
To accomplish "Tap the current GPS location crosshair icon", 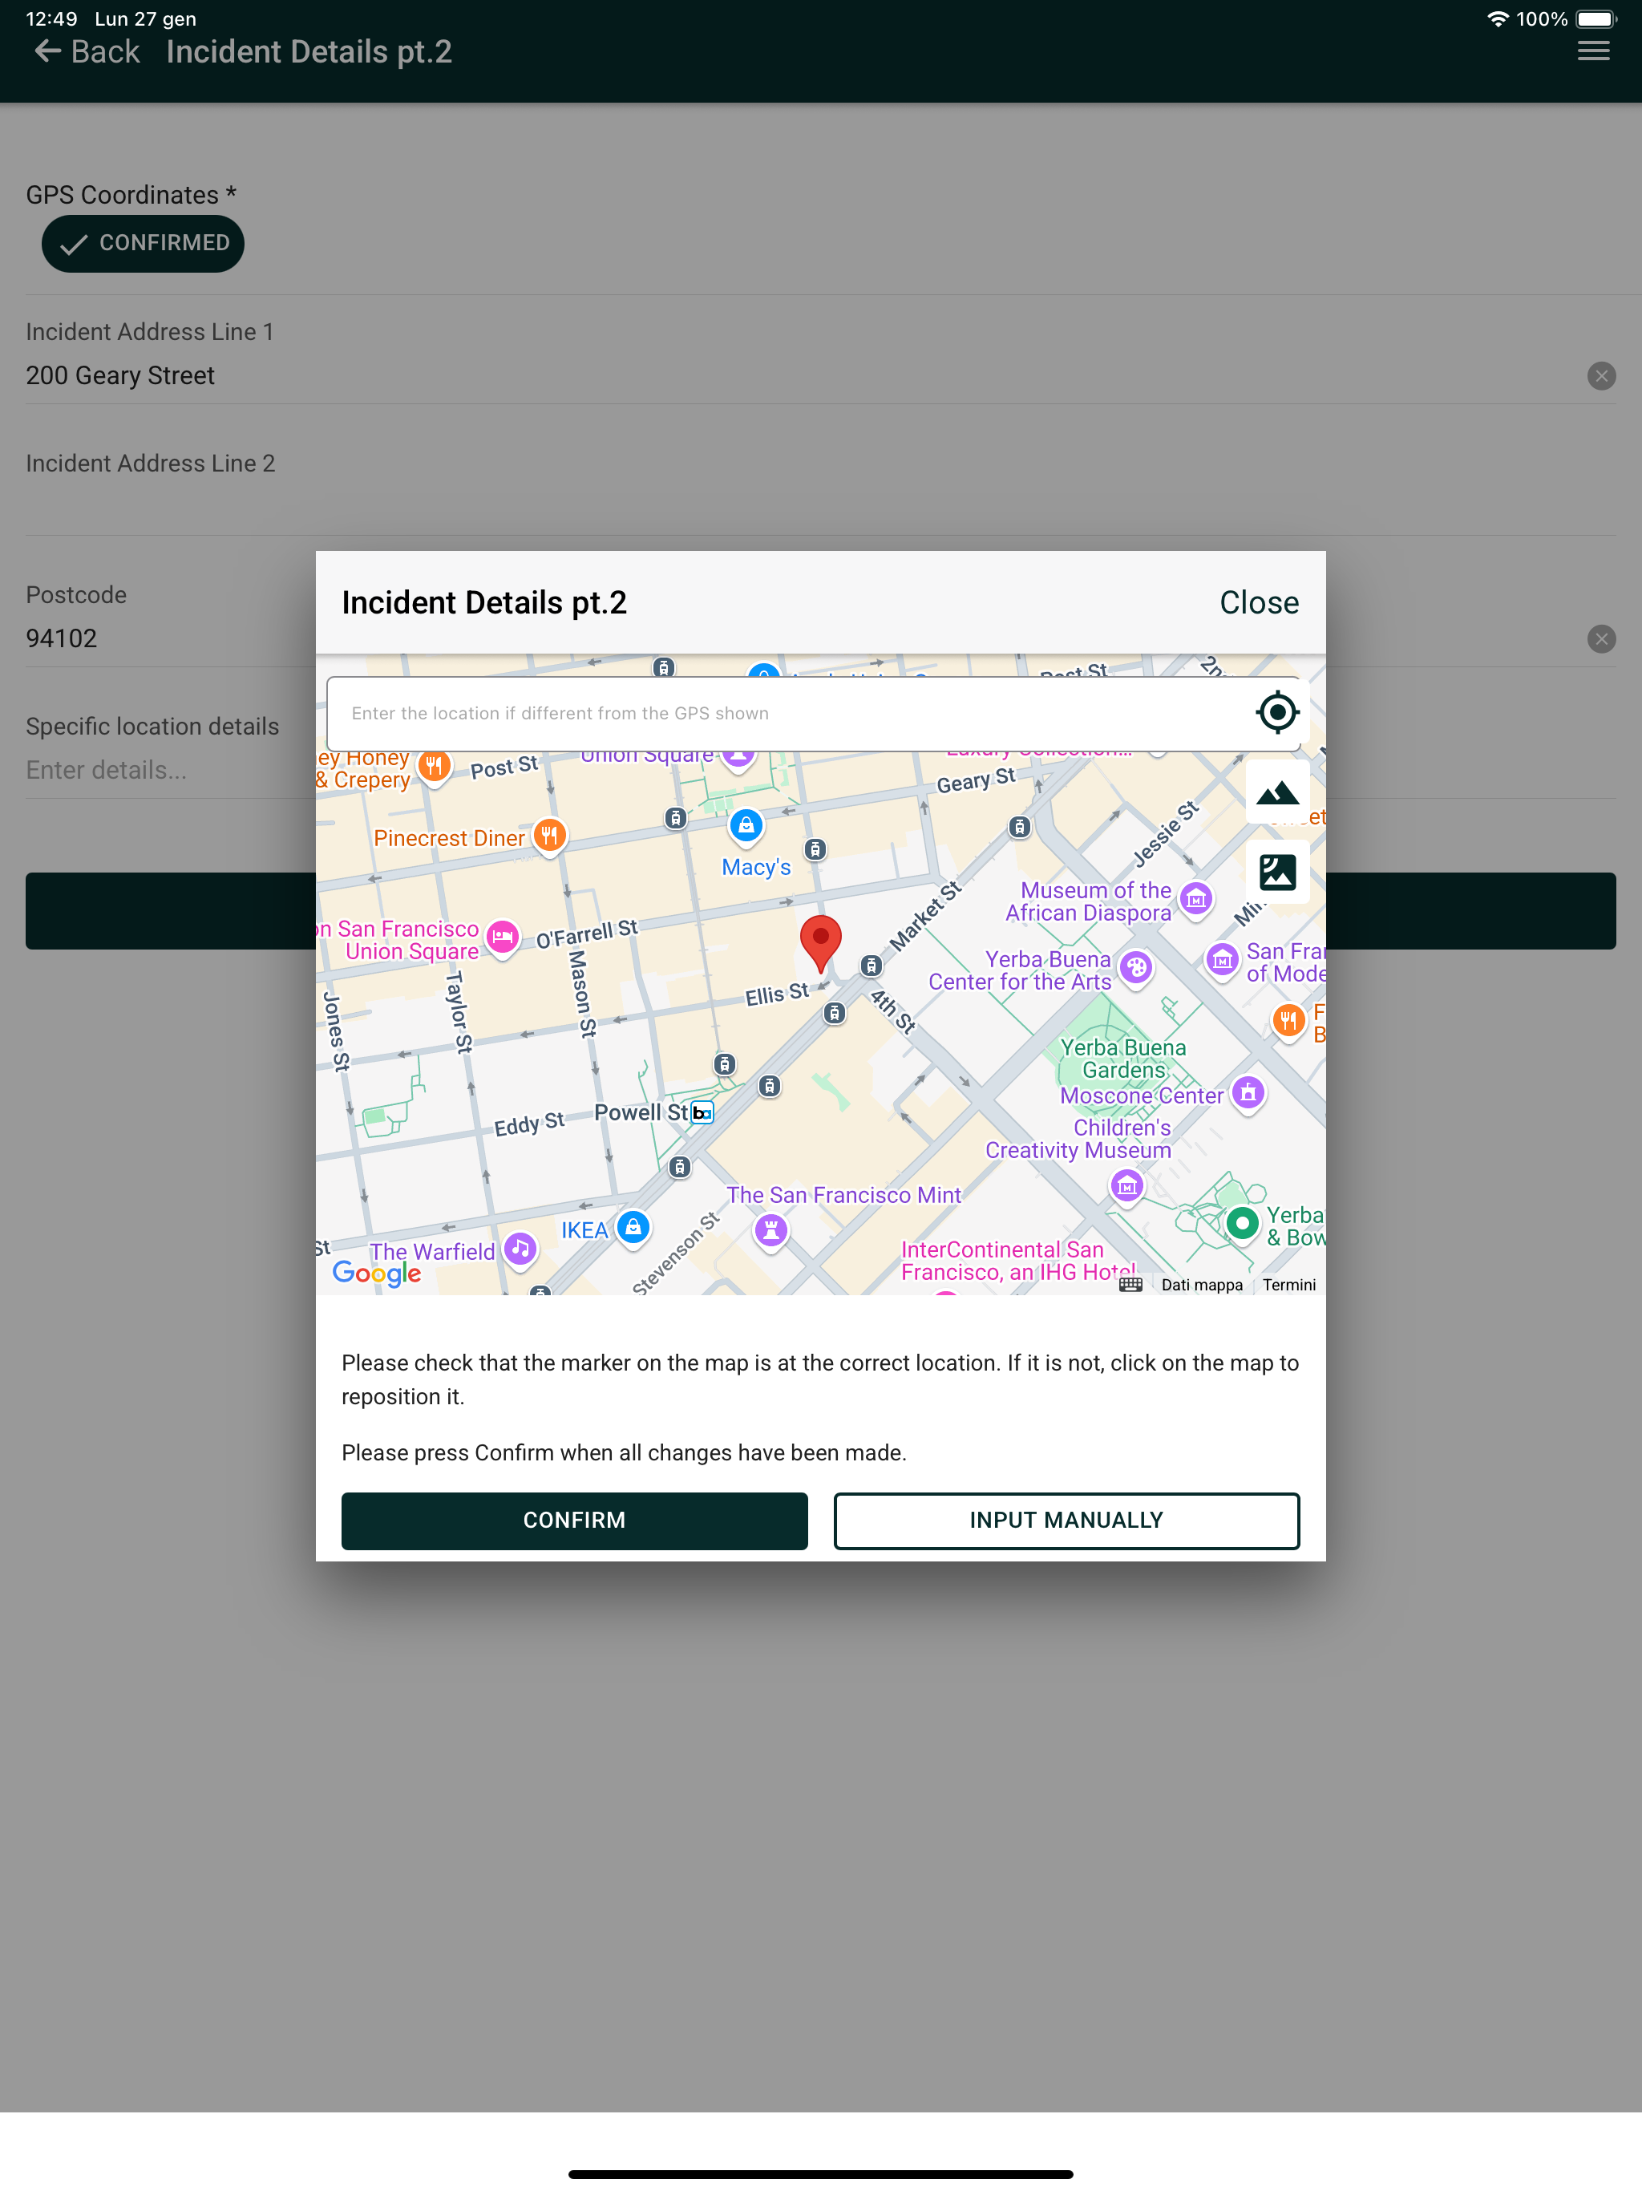I will 1276,712.
